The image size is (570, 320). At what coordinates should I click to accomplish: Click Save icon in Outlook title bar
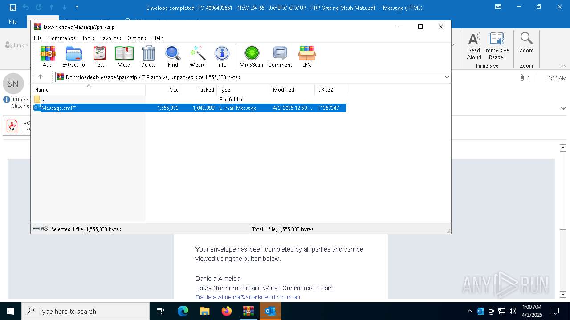click(12, 8)
